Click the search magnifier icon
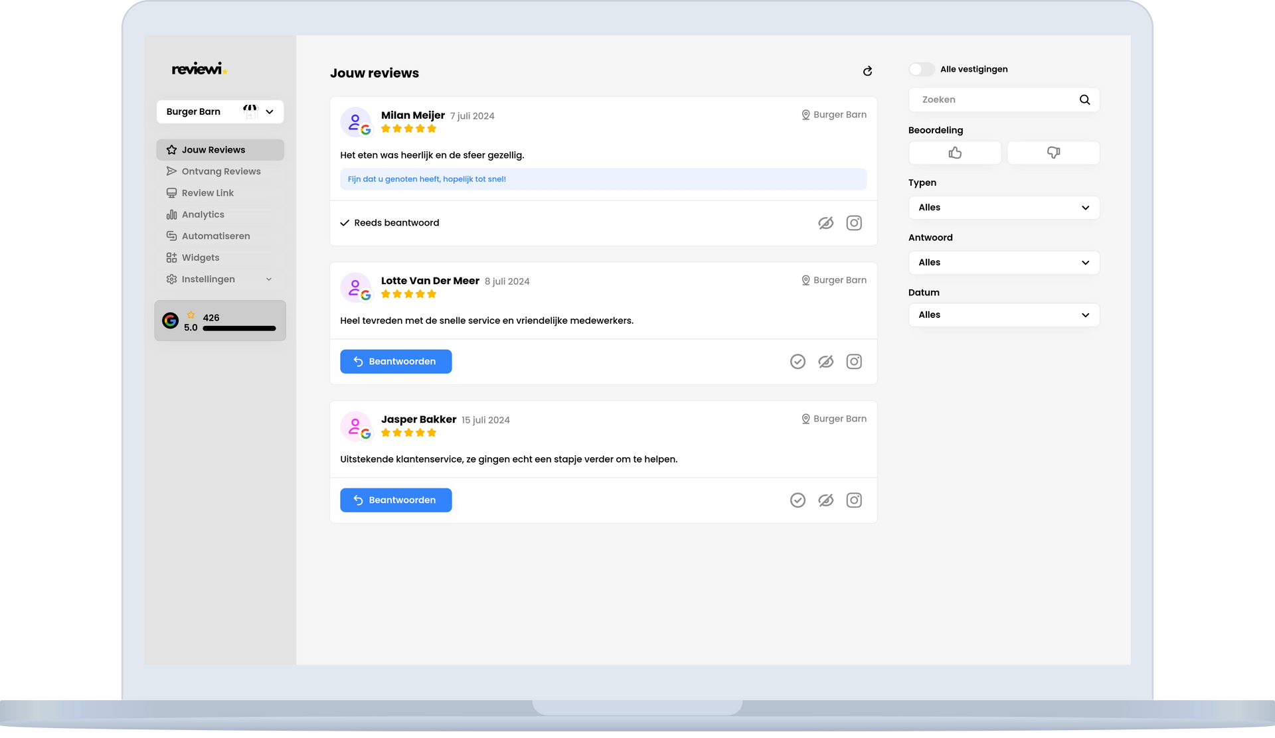 coord(1084,100)
